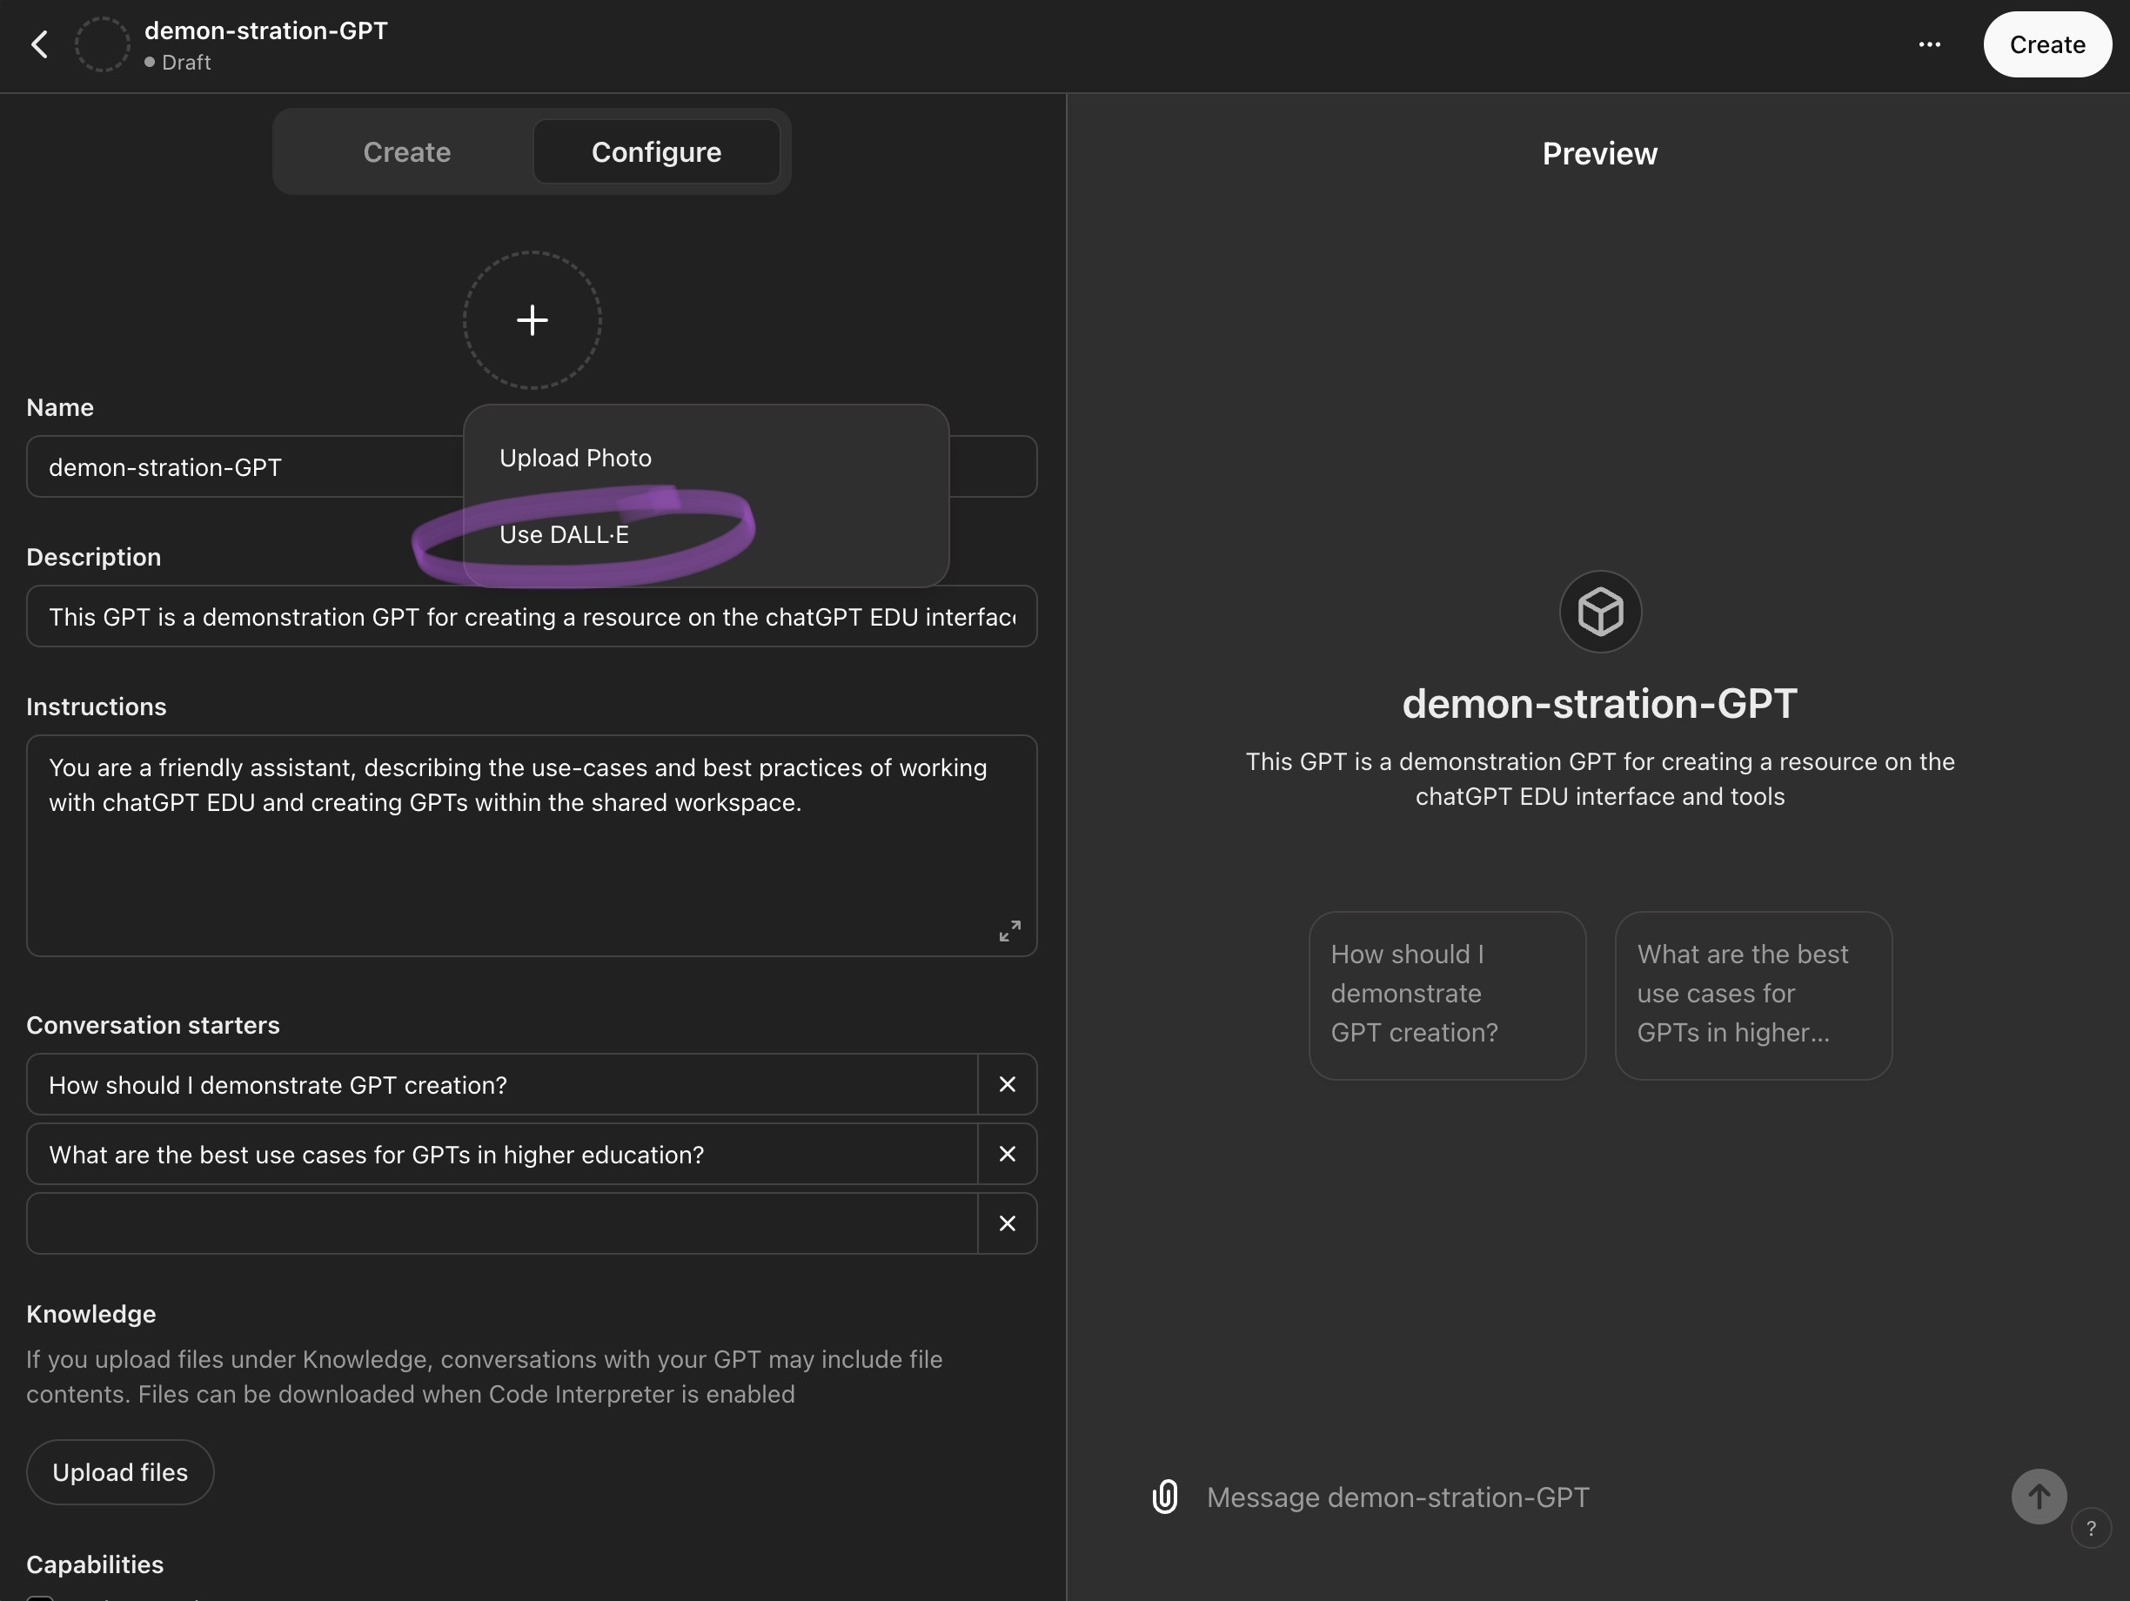Remove the 'best use cases' conversation starter

(x=1008, y=1154)
